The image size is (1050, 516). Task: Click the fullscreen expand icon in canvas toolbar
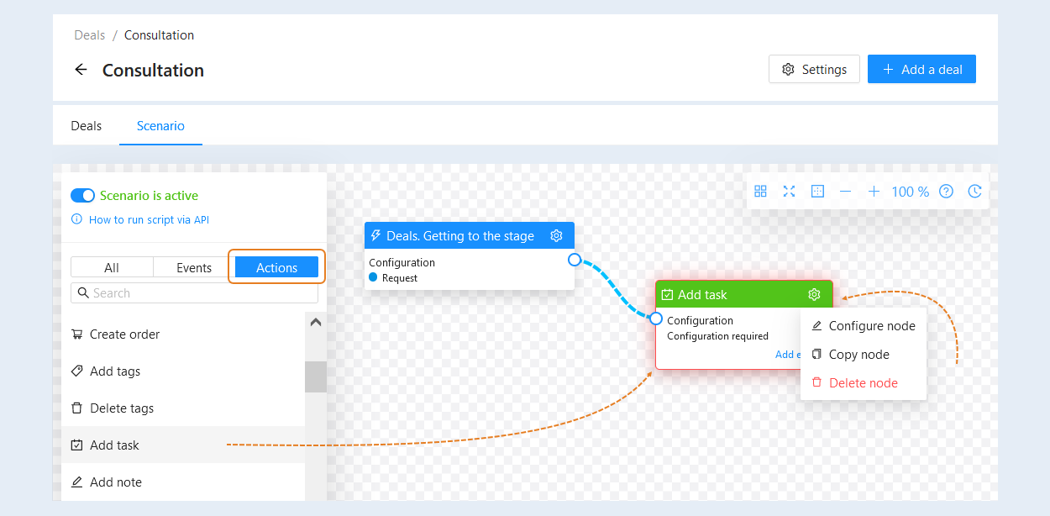coord(789,192)
